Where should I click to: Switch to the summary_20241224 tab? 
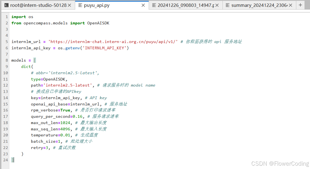tap(258, 5)
